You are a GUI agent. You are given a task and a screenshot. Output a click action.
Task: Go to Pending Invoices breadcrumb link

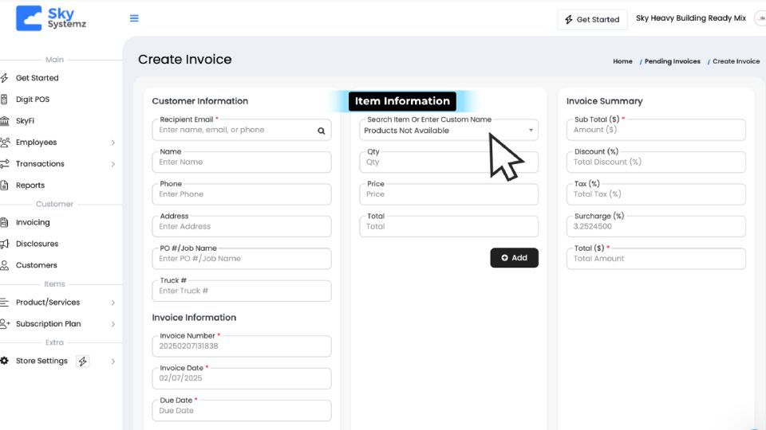pyautogui.click(x=672, y=61)
